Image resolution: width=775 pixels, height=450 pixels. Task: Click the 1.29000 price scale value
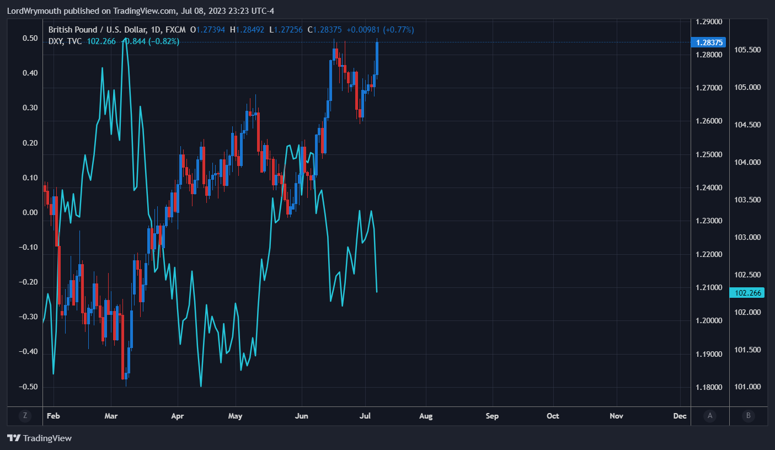tap(709, 22)
